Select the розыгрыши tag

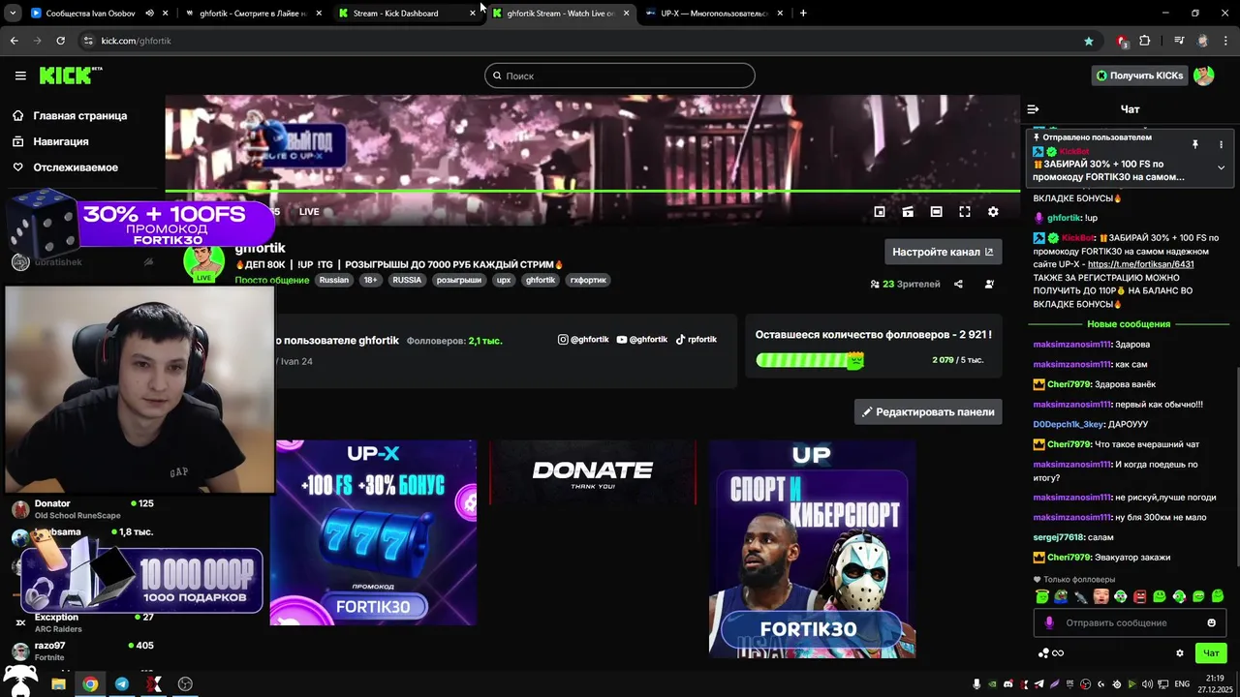pyautogui.click(x=459, y=280)
